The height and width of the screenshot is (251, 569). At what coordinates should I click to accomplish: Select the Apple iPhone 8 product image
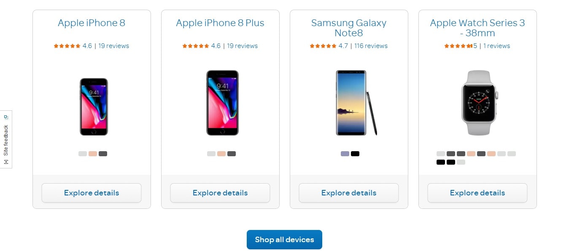94,107
